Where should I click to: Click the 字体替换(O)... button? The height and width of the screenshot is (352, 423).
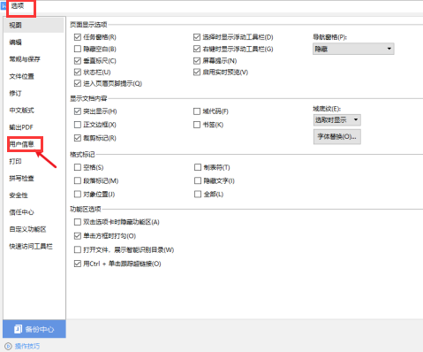[337, 137]
